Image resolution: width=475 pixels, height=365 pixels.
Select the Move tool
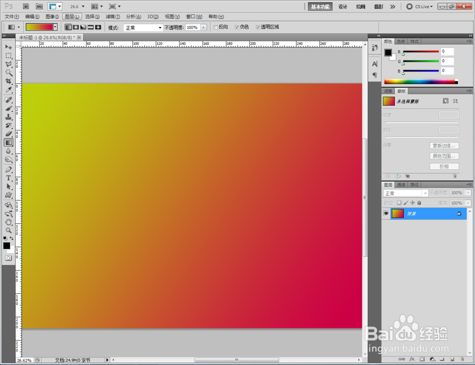[9, 47]
